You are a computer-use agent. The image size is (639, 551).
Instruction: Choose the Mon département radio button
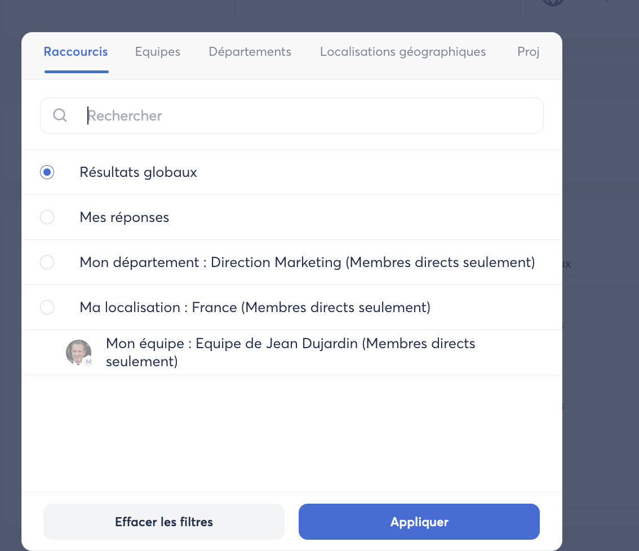click(x=47, y=263)
